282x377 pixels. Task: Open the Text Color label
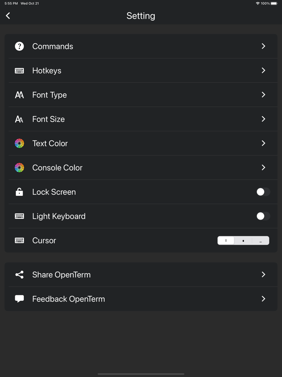(50, 143)
